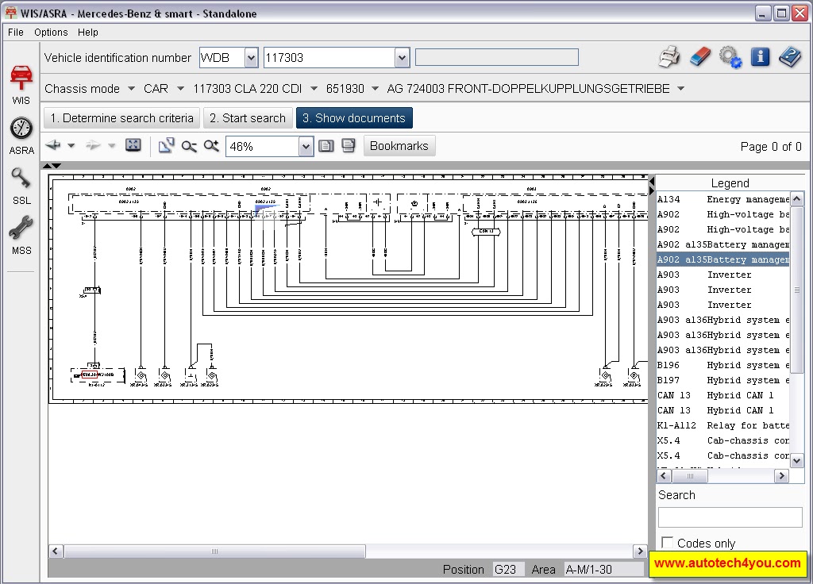Viewport: 813px width, 584px height.
Task: Open back history dropdown arrow
Action: (71, 146)
